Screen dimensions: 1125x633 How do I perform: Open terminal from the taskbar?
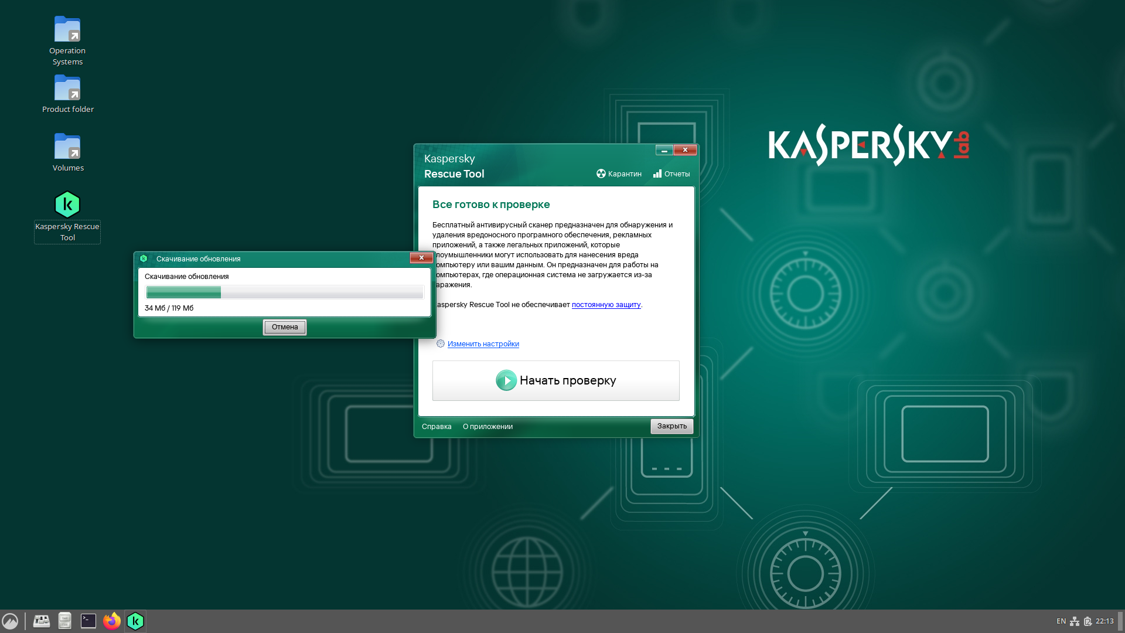point(88,621)
